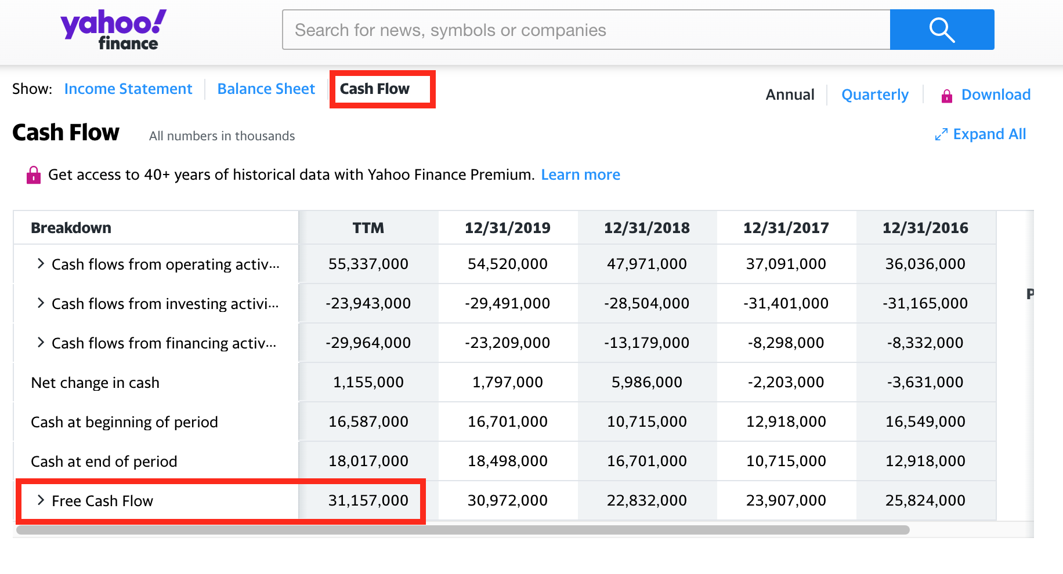
Task: Select the Cash Flow tab
Action: click(374, 89)
